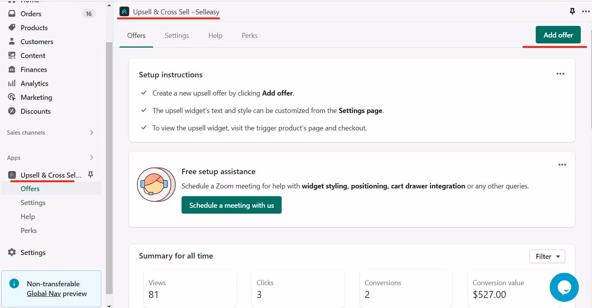Open Setup instructions card options menu
The width and height of the screenshot is (592, 308).
coord(560,74)
